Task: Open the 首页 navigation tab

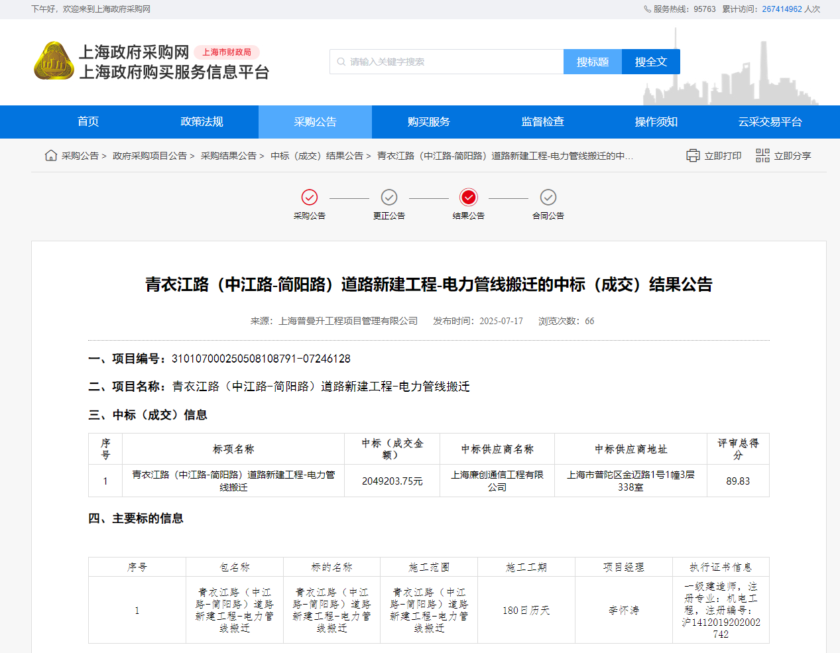Action: coord(88,122)
